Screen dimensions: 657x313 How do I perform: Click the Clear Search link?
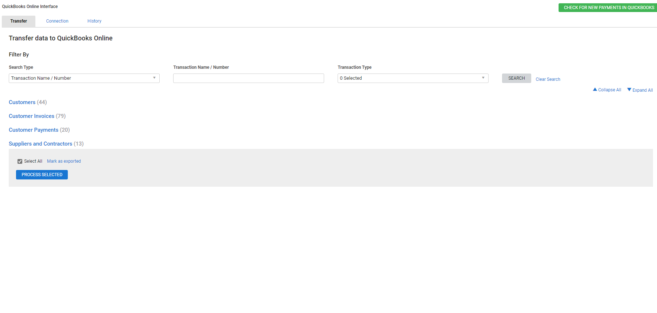click(x=548, y=79)
